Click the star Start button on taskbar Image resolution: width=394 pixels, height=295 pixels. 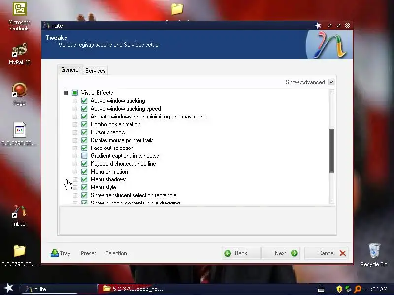pyautogui.click(x=9, y=288)
